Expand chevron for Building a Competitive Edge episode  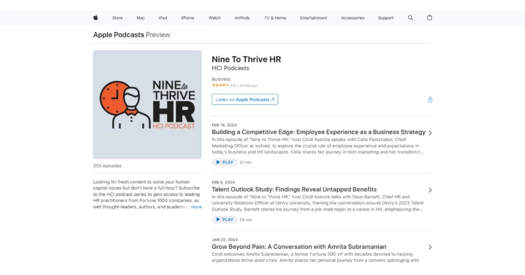tap(430, 133)
